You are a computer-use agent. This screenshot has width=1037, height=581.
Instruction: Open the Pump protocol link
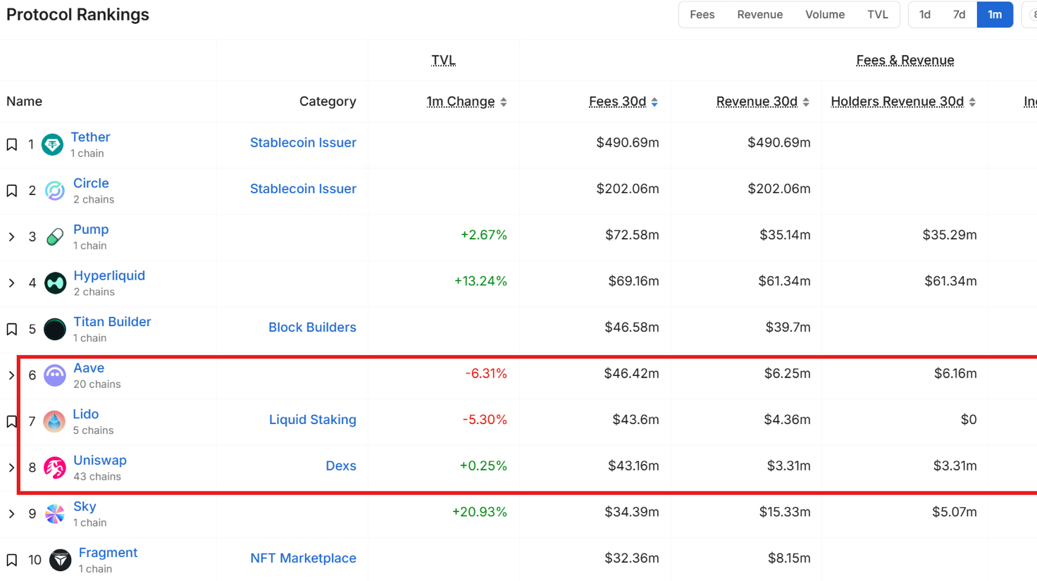[x=91, y=230]
